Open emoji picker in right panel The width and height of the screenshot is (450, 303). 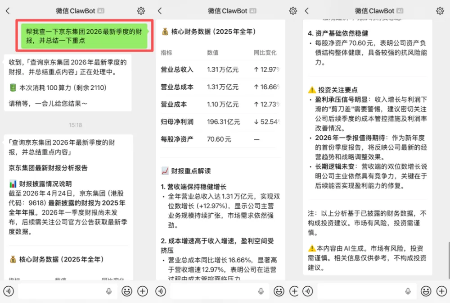tap(426, 291)
